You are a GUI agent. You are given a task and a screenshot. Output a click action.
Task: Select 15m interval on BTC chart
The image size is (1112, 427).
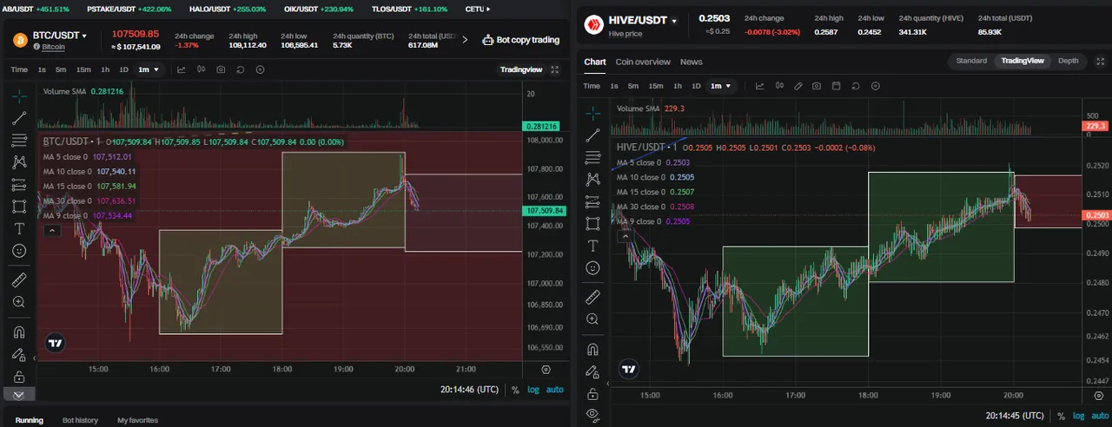coord(83,69)
